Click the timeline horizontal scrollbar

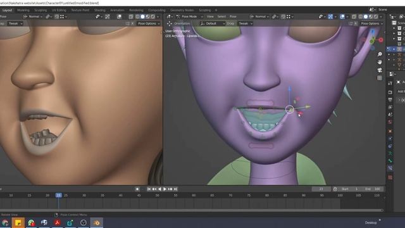[x=191, y=210]
